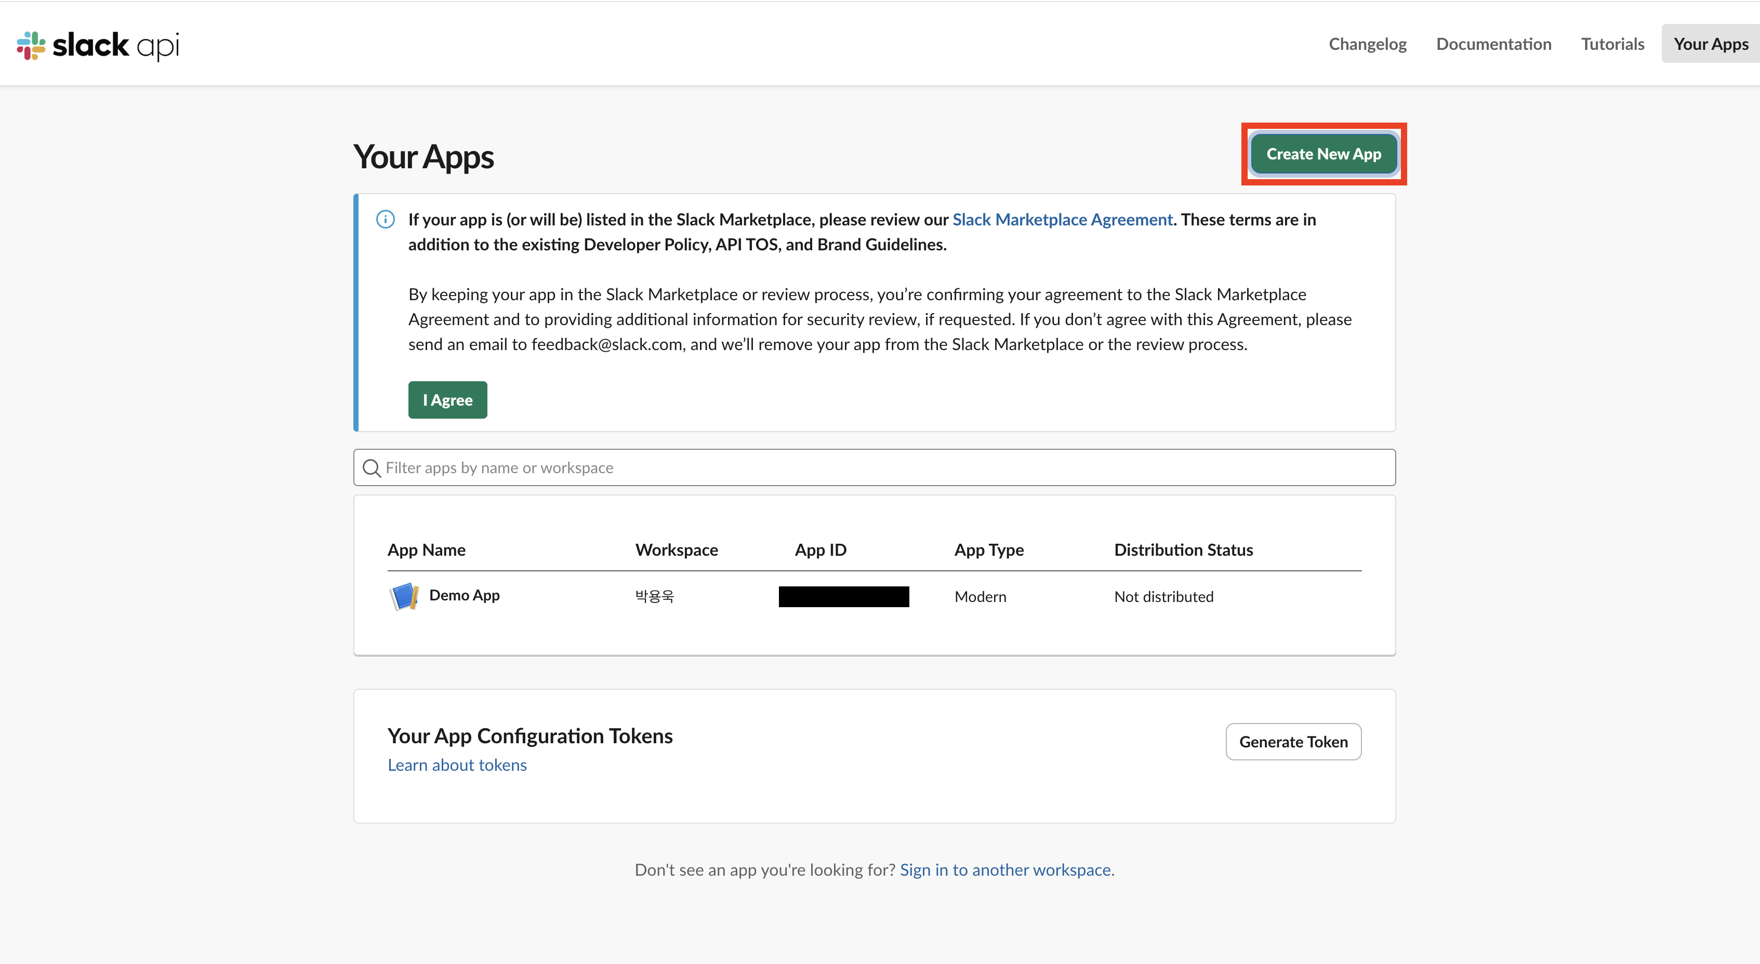
Task: Open the Slack Marketplace Agreement link
Action: click(x=1063, y=219)
